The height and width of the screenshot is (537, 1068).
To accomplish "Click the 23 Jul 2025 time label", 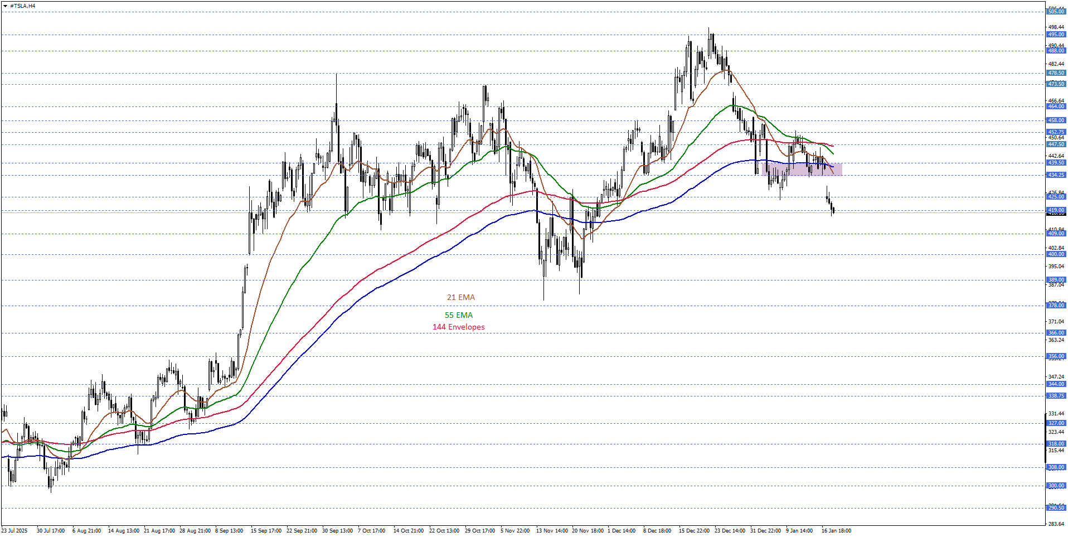I will (14, 531).
